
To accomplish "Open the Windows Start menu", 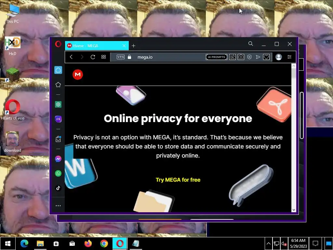I will click(8, 243).
